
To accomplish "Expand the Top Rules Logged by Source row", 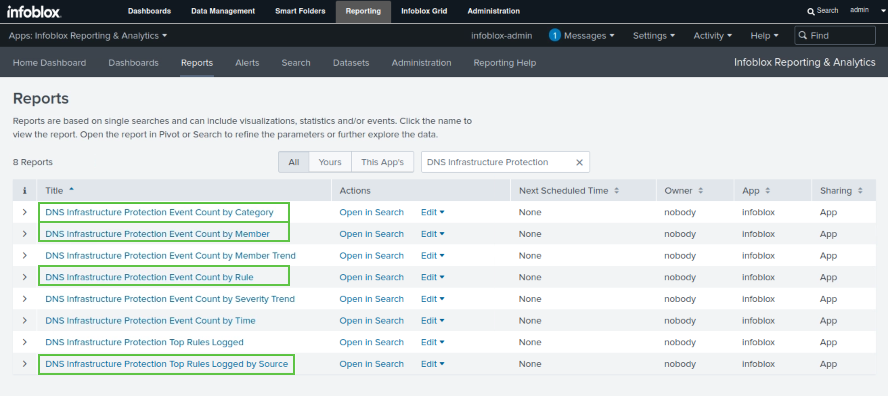I will [24, 364].
